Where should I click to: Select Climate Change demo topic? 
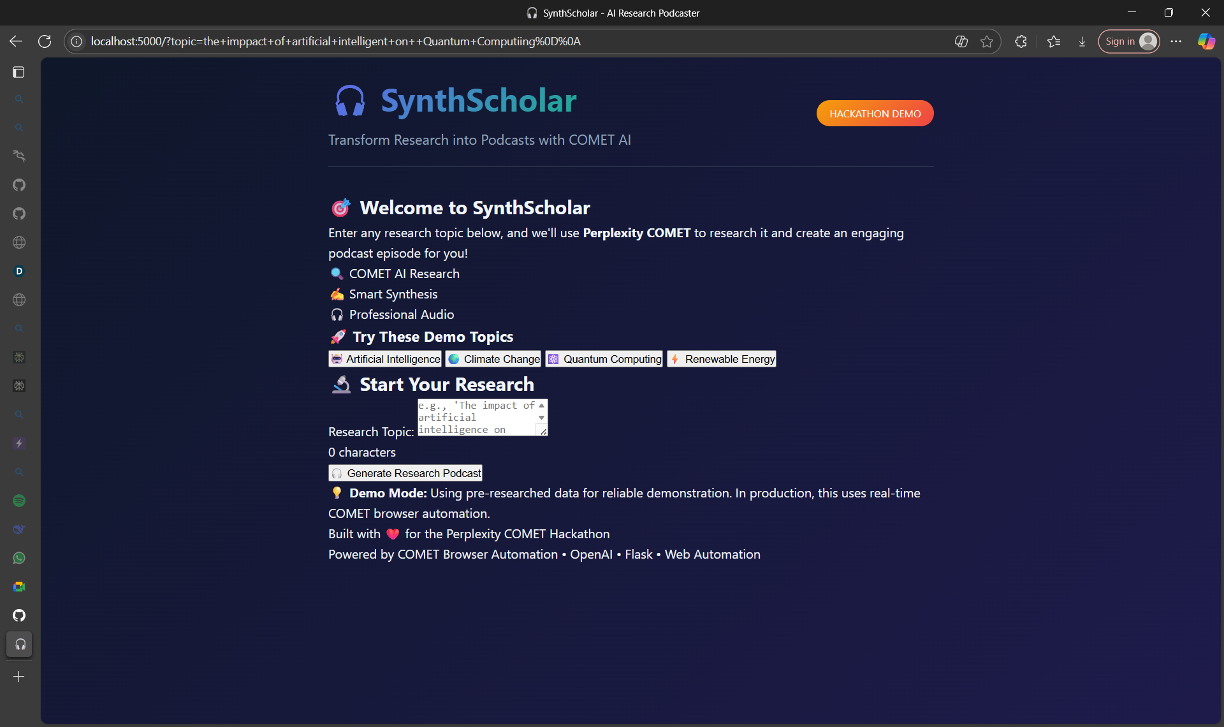click(x=493, y=359)
